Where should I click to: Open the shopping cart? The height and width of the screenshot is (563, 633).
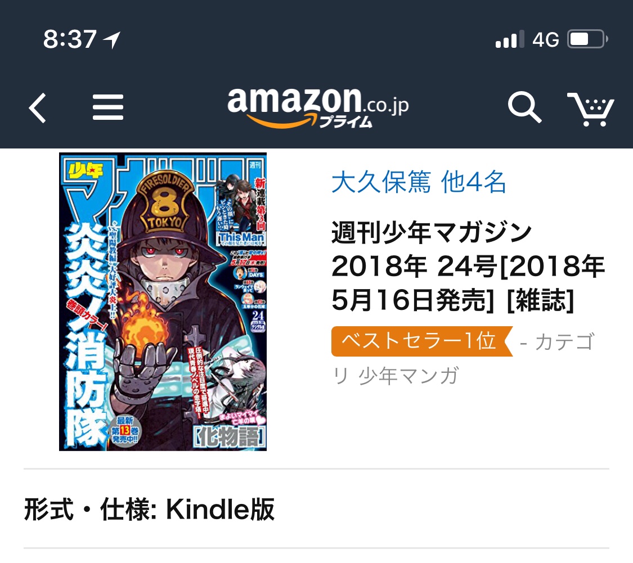point(591,109)
